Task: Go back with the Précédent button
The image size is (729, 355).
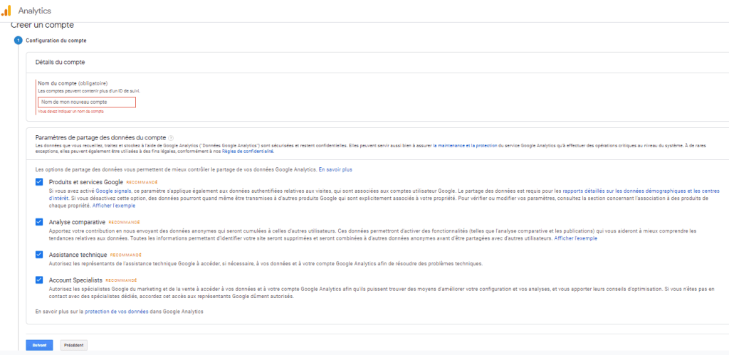Action: point(74,345)
